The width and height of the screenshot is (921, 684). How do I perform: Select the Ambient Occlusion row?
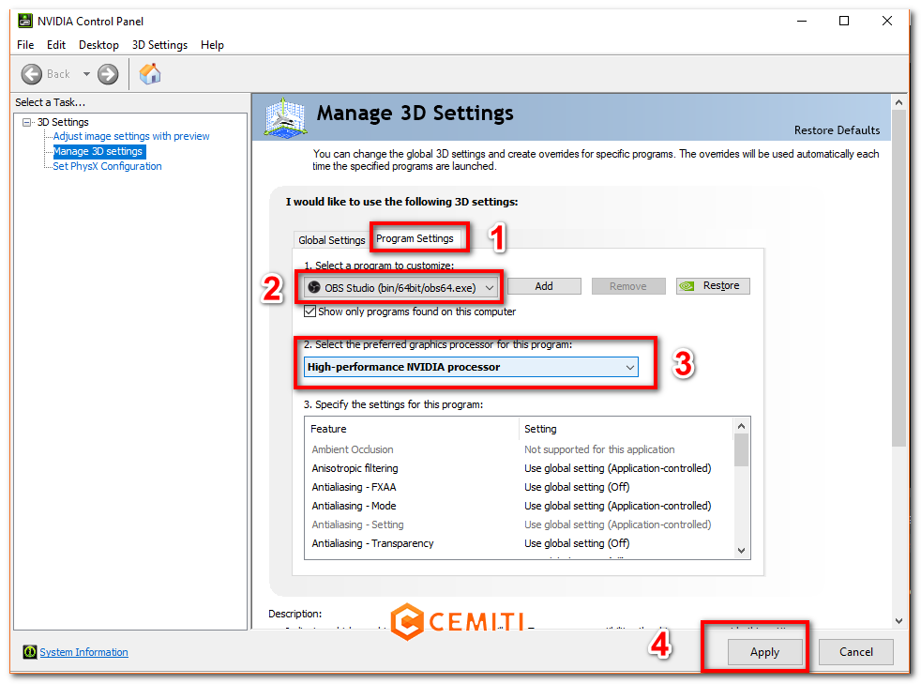click(520, 449)
